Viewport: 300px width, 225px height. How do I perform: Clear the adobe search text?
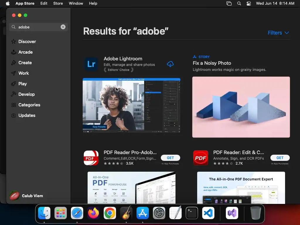pos(63,27)
